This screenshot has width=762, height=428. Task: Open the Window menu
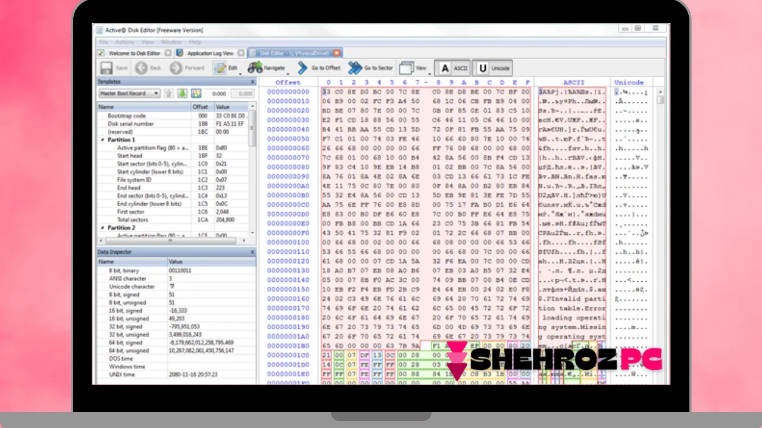coord(171,42)
